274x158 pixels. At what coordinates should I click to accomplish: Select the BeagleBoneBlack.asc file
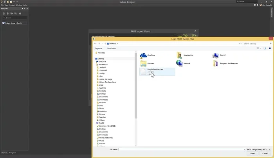[157, 71]
